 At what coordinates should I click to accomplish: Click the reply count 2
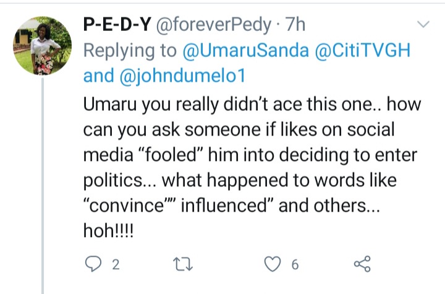[x=115, y=265]
